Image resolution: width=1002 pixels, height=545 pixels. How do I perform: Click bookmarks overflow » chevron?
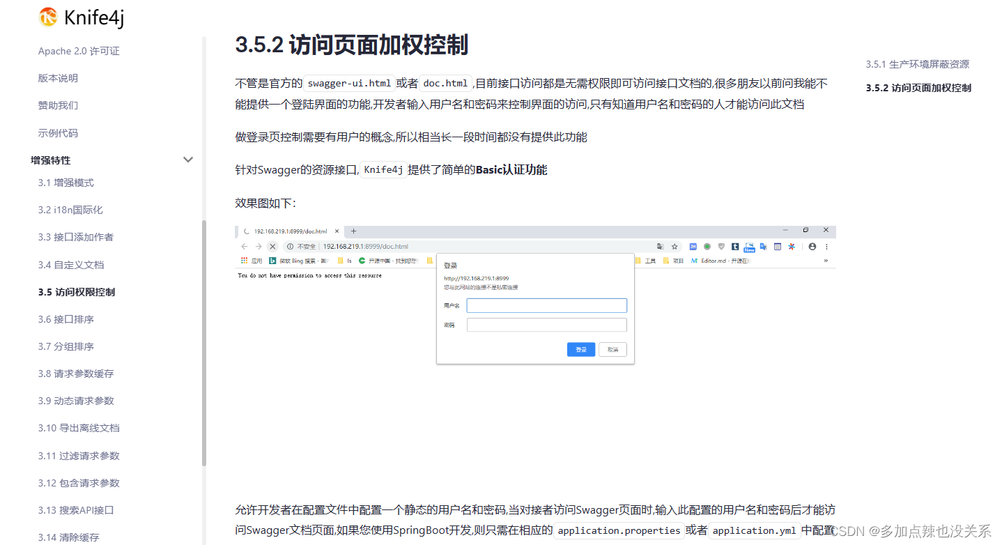pyautogui.click(x=826, y=261)
